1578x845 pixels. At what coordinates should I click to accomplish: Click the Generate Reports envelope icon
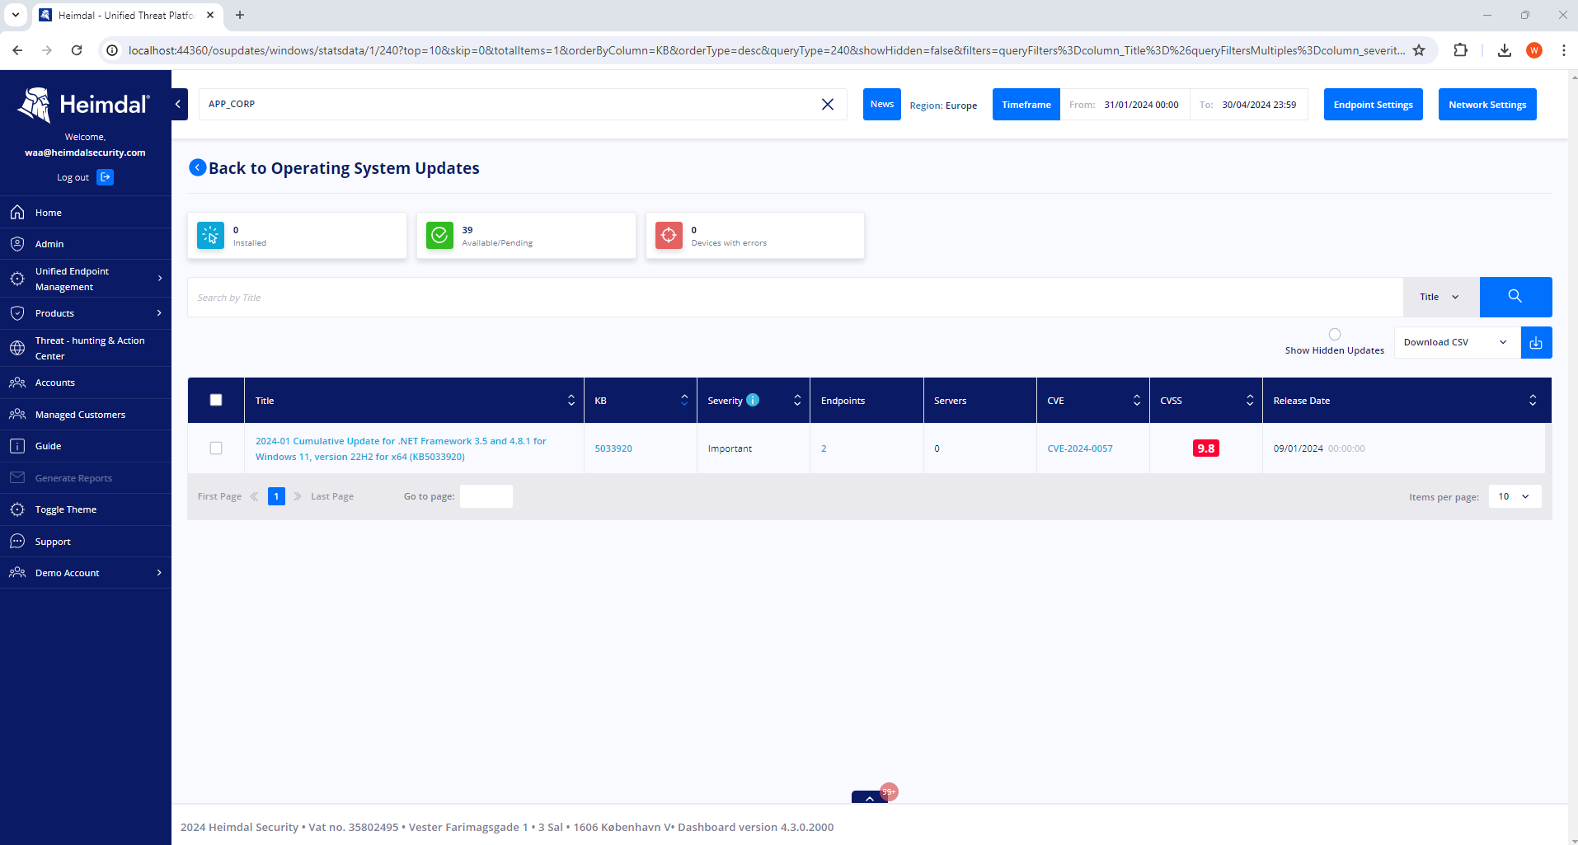click(17, 478)
